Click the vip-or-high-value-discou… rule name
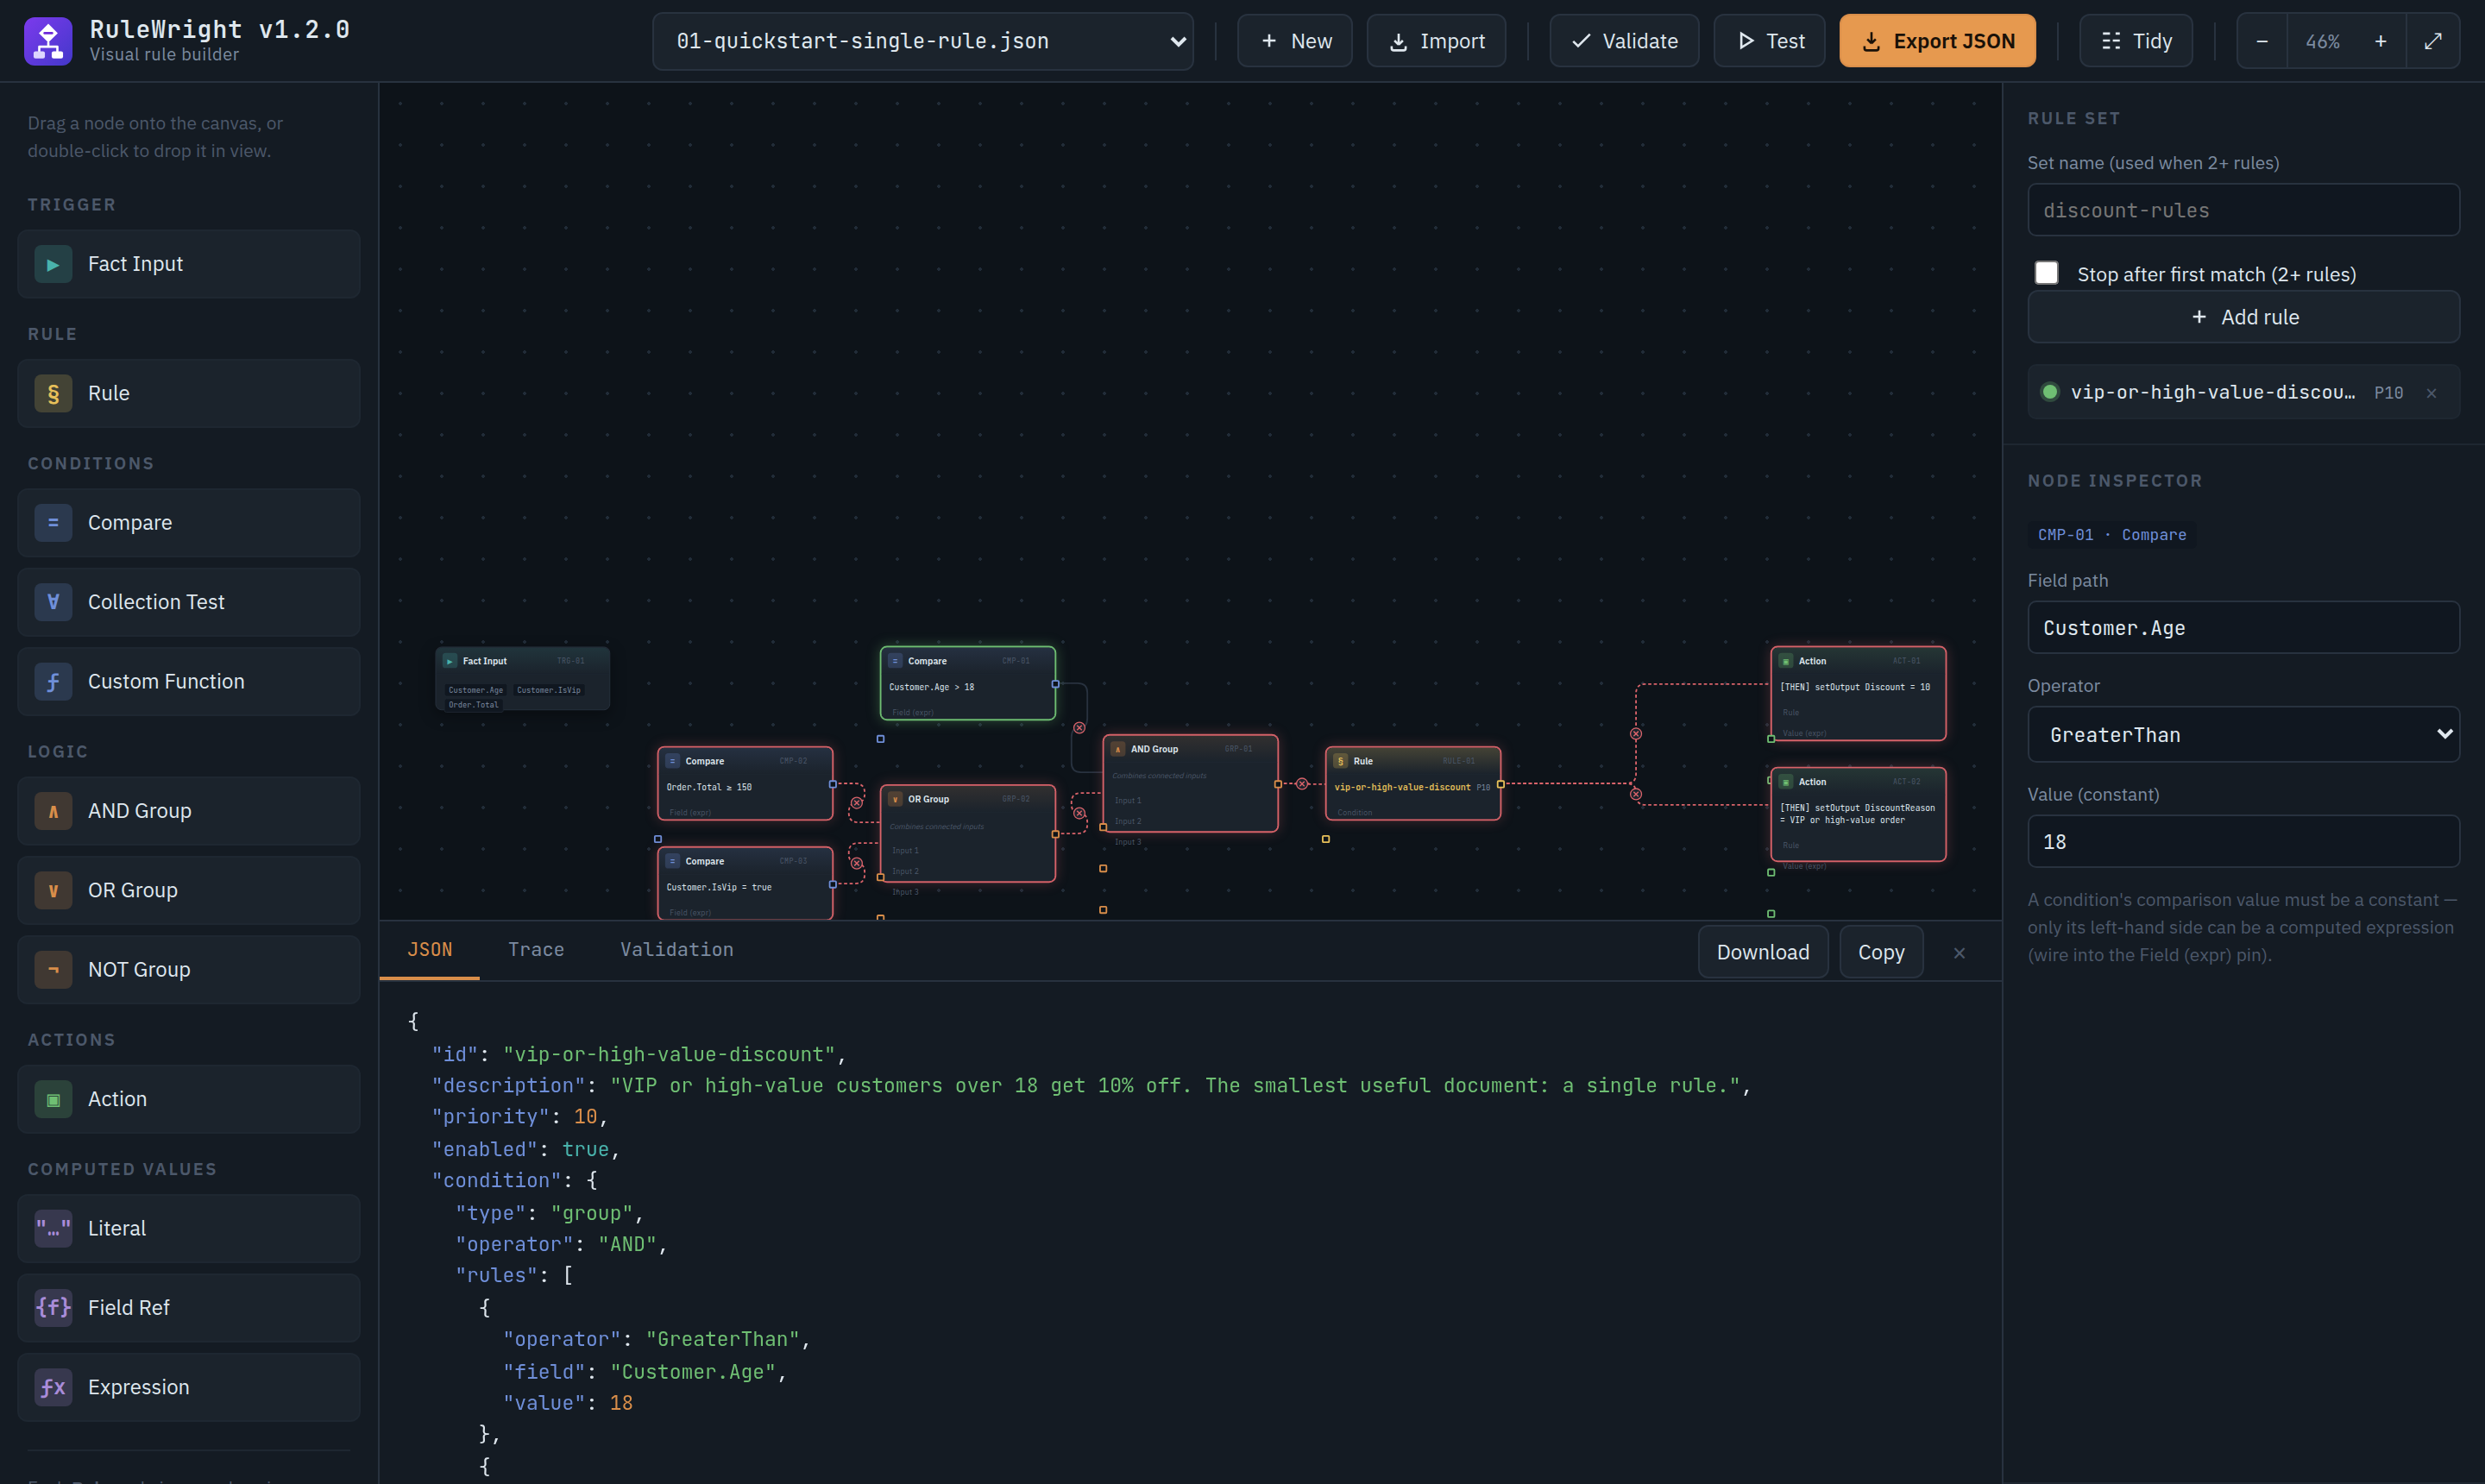Viewport: 2485px width, 1484px height. [x=2212, y=392]
